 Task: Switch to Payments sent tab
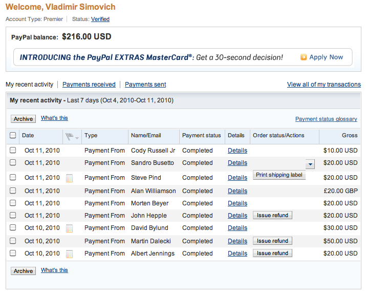145,85
